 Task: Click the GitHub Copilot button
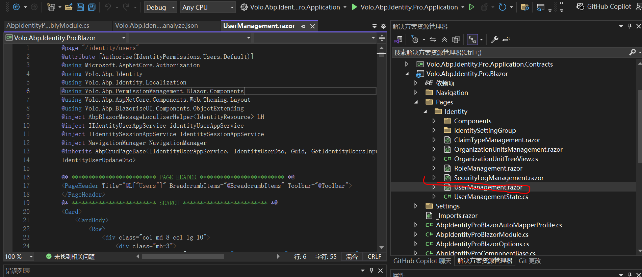pyautogui.click(x=604, y=7)
